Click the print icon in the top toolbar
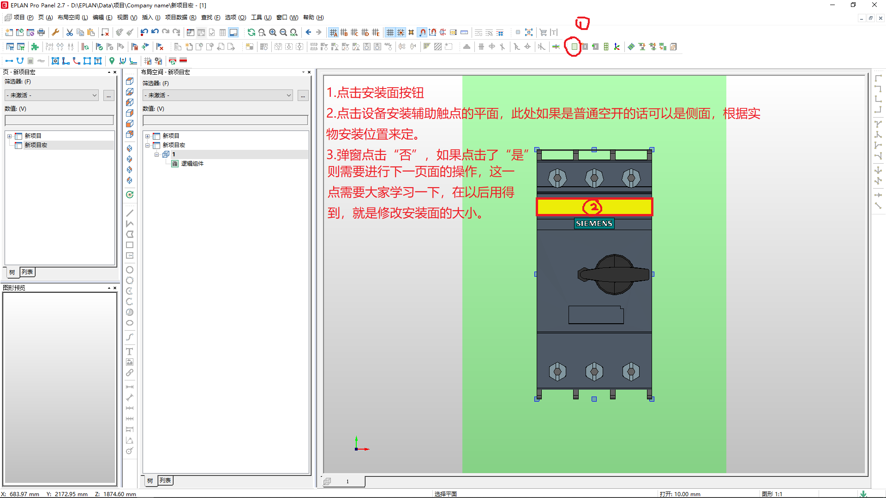The width and height of the screenshot is (886, 498). pyautogui.click(x=41, y=32)
